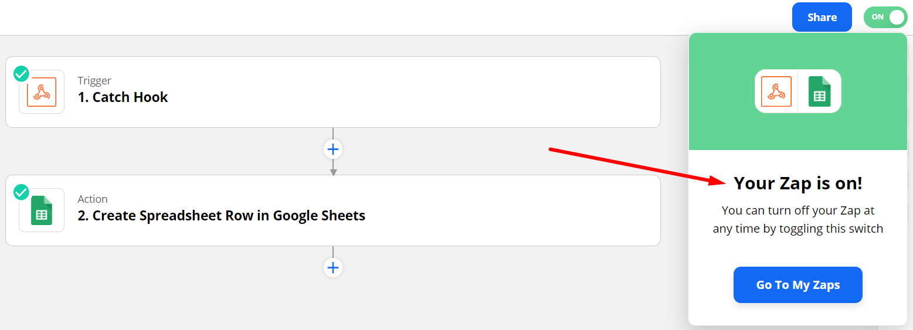
Task: Expand the "2. Create Spreadsheet Row in Google Sheets" step
Action: pos(221,216)
